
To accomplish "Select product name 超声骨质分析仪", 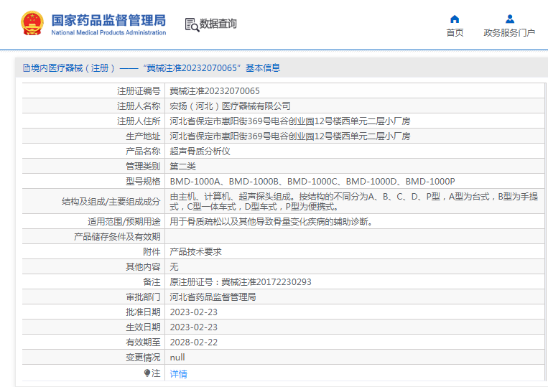I will [x=200, y=151].
